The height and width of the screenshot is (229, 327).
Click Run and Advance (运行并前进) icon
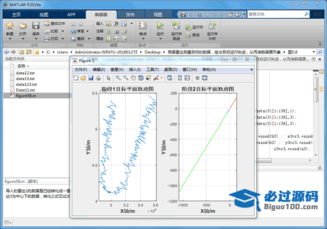pos(176,25)
